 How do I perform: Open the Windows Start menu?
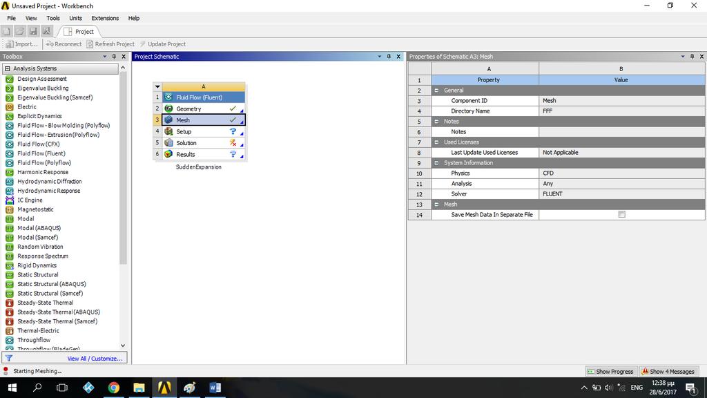[x=12, y=388]
